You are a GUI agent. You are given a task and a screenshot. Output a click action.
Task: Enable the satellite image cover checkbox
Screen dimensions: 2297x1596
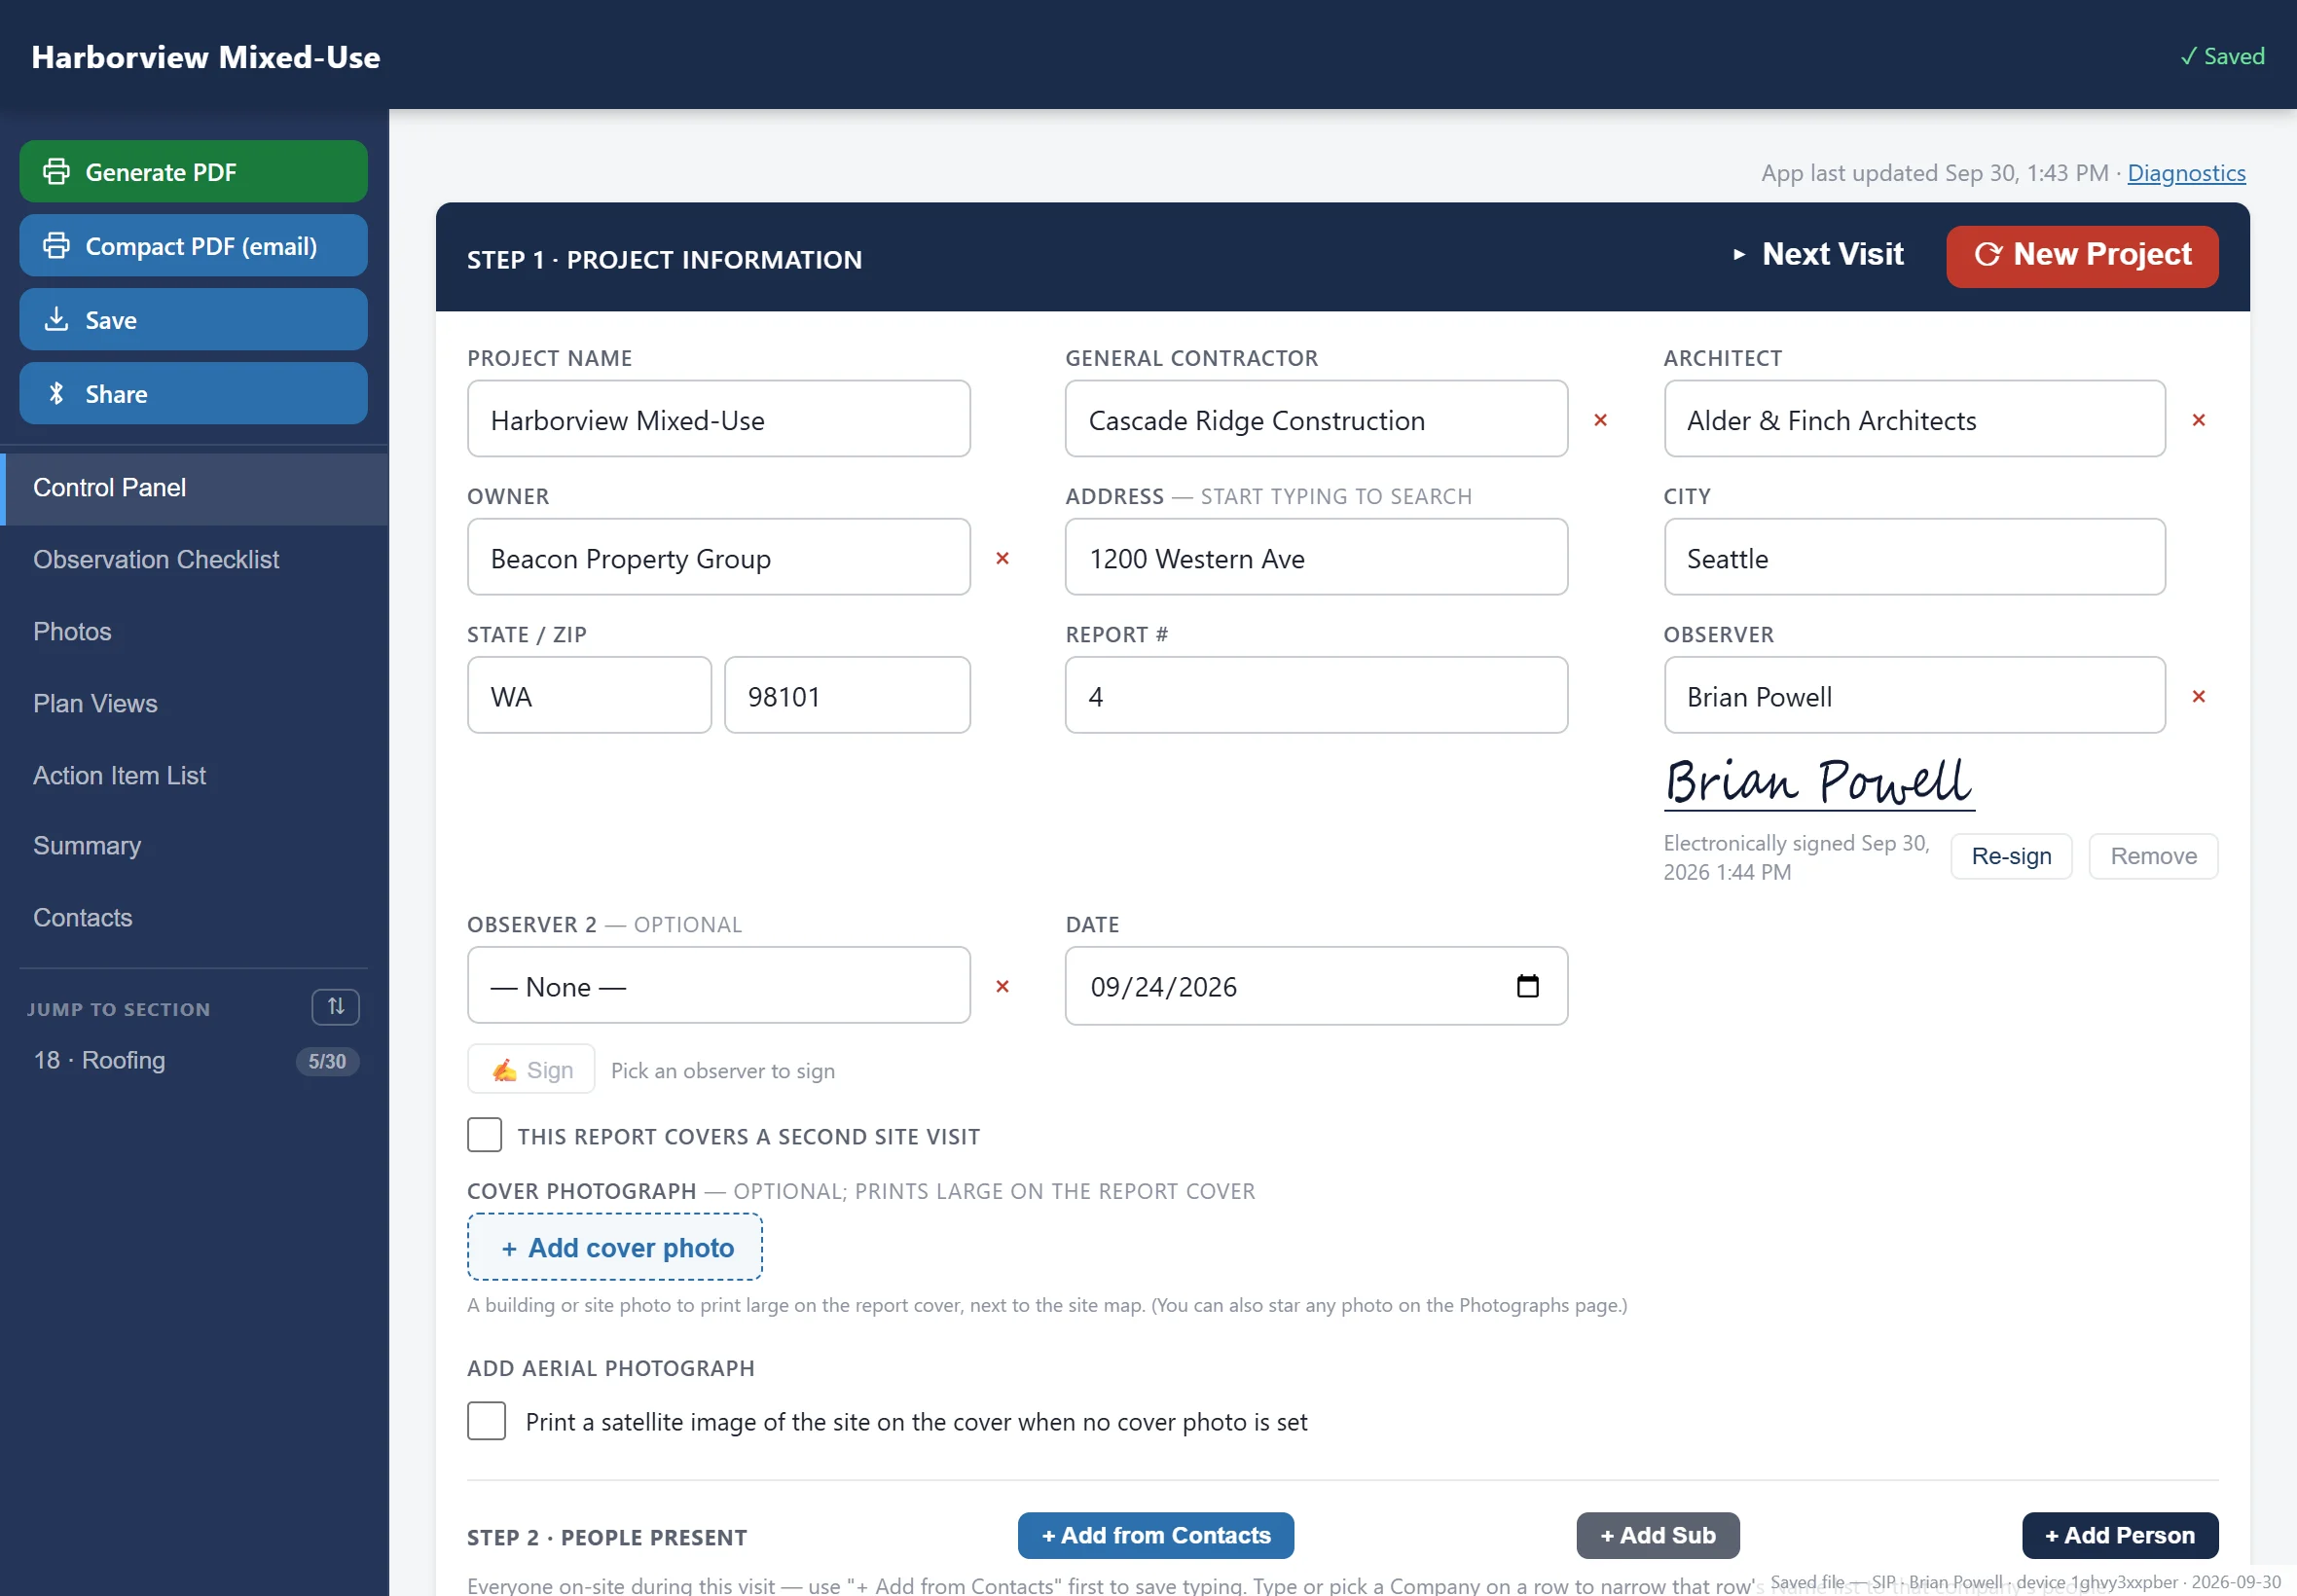(x=487, y=1421)
